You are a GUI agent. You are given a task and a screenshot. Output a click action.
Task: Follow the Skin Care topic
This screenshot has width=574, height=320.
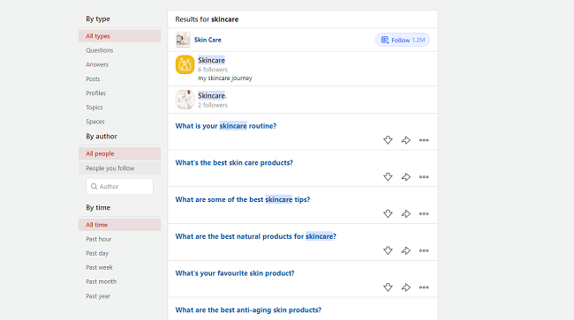click(x=403, y=41)
